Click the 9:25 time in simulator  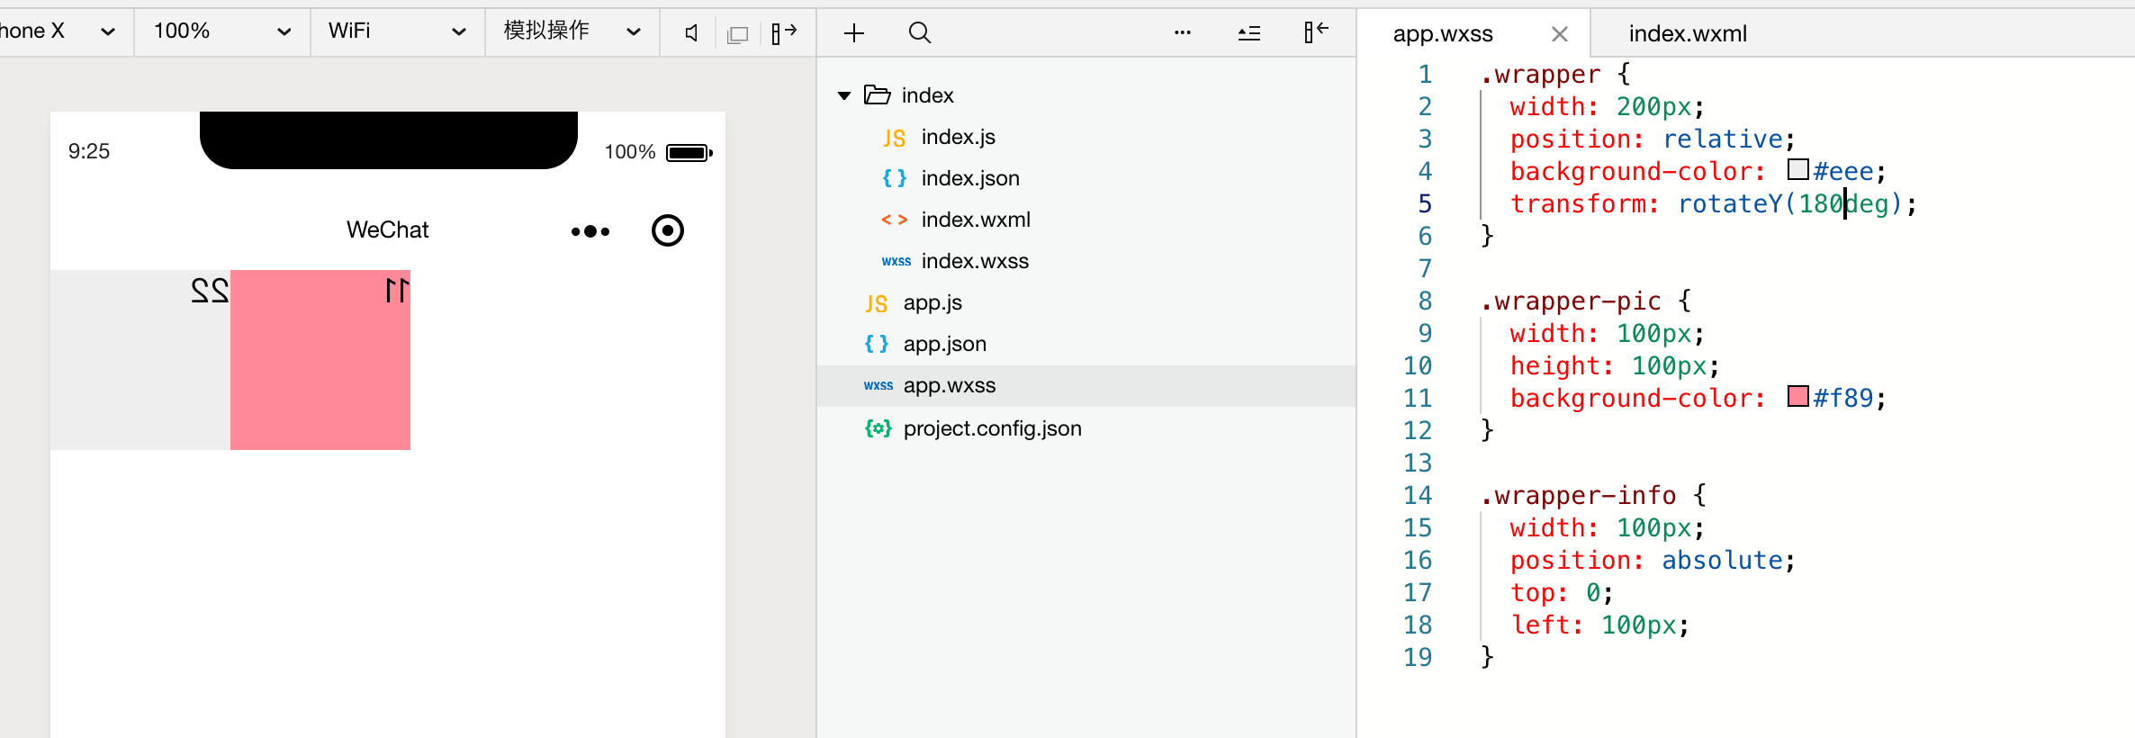(89, 151)
